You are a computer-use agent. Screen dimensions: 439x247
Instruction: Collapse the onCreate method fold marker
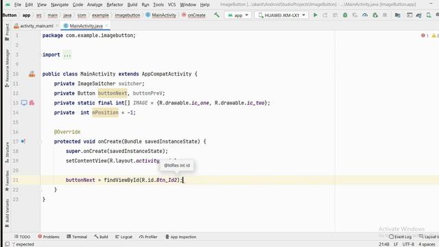(40, 142)
